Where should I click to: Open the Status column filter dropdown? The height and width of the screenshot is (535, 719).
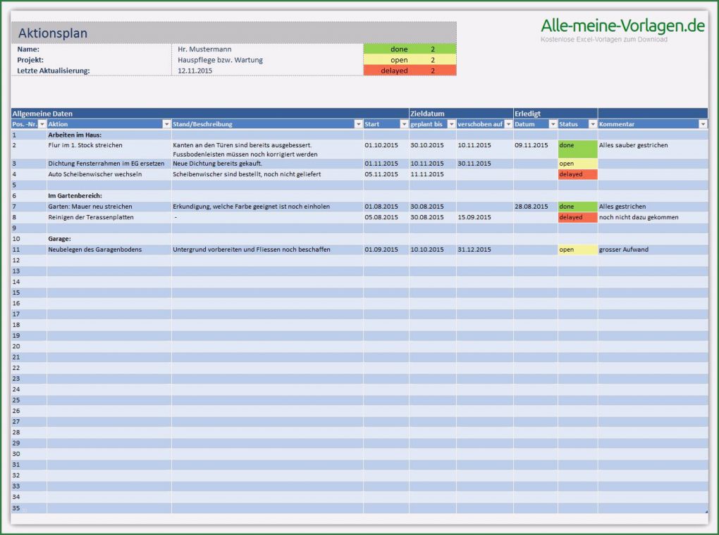[x=591, y=124]
